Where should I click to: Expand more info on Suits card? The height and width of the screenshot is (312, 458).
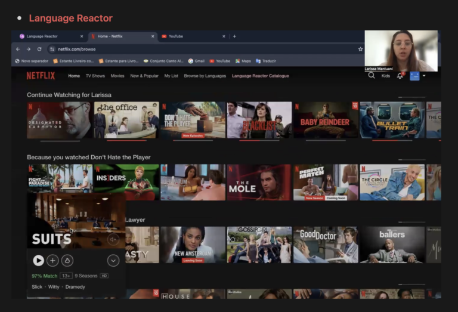[x=113, y=260]
